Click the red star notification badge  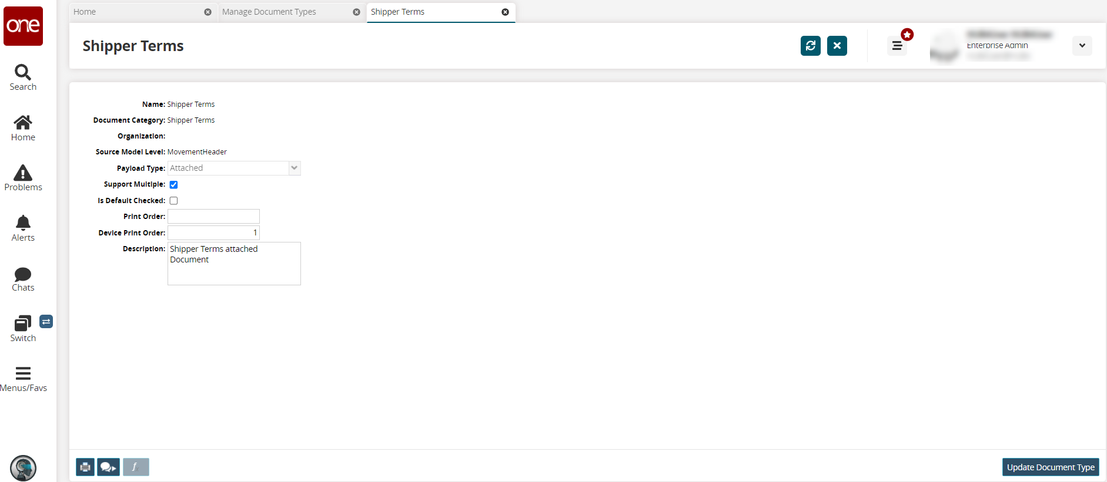907,35
